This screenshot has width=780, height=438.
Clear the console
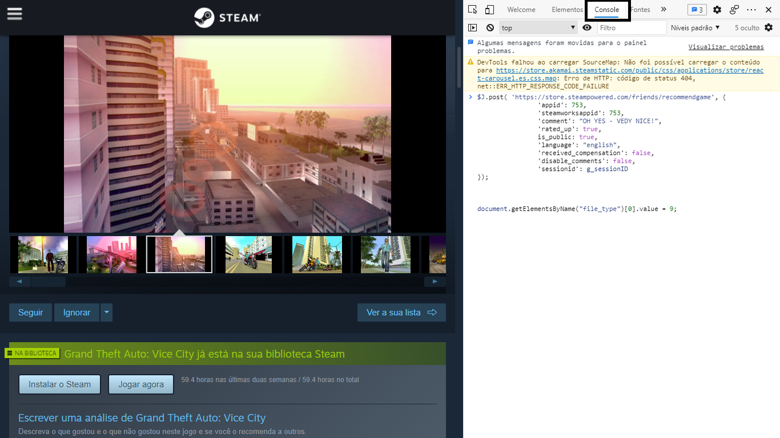tap(490, 27)
